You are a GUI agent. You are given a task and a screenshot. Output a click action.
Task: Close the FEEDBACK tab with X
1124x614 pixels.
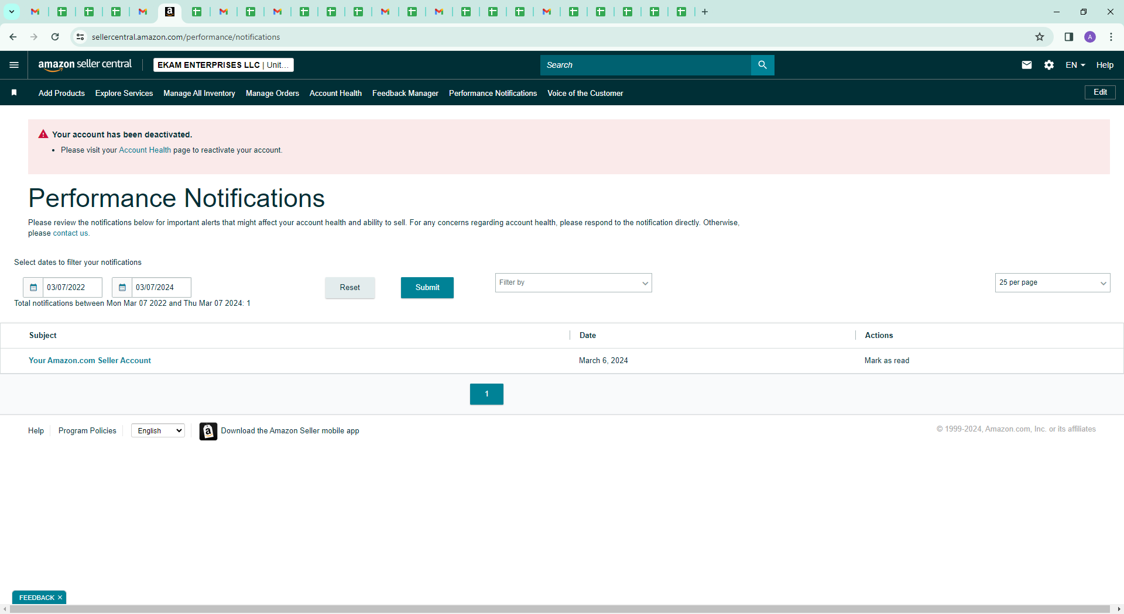click(60, 598)
